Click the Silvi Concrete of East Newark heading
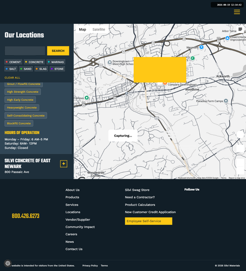Screen dimensions: 246x271 coord(28,164)
